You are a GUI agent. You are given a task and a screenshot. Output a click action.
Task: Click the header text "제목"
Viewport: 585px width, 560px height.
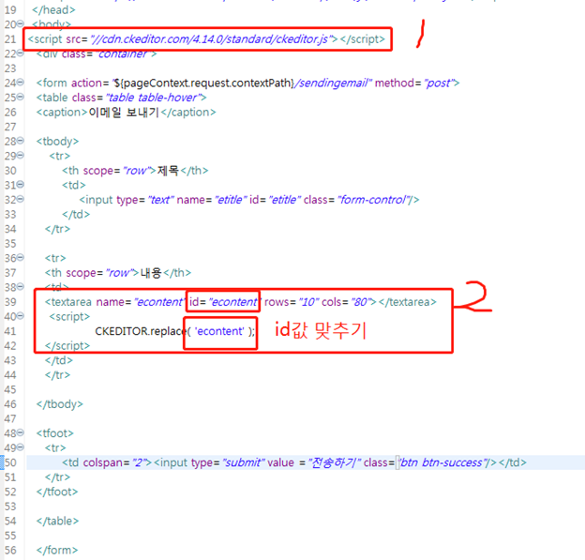point(168,171)
